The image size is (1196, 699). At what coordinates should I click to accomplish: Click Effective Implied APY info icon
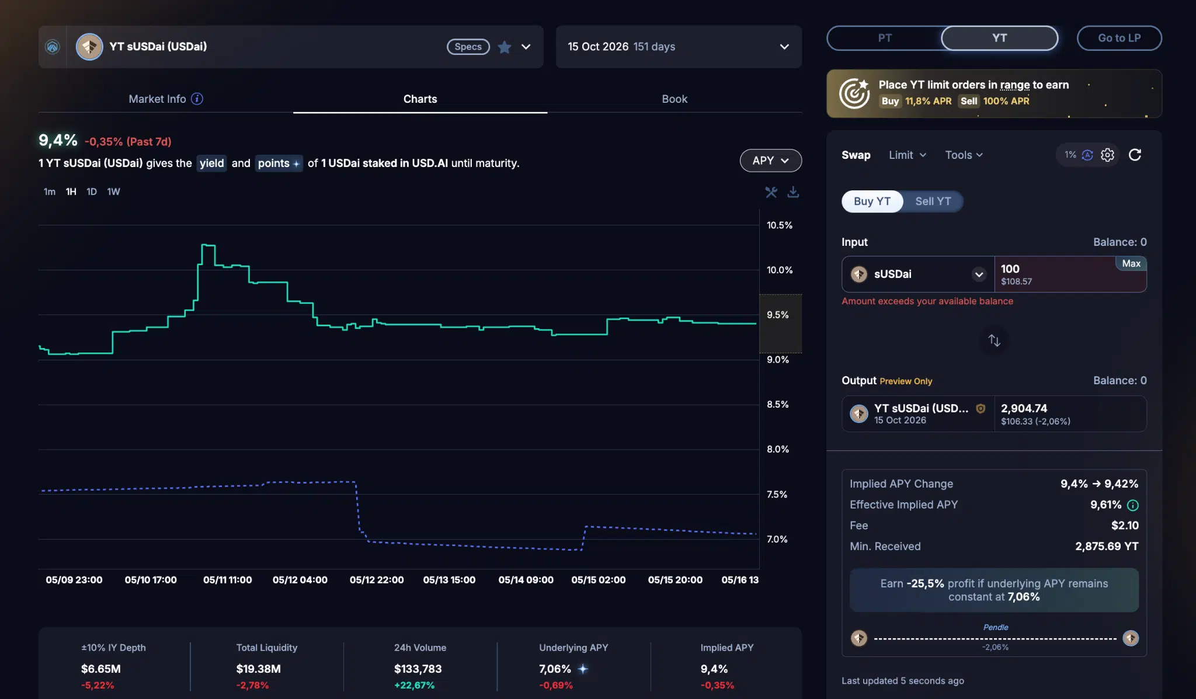[x=1132, y=505]
